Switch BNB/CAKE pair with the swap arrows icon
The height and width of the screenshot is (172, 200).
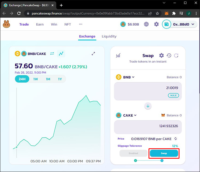pos(52,54)
